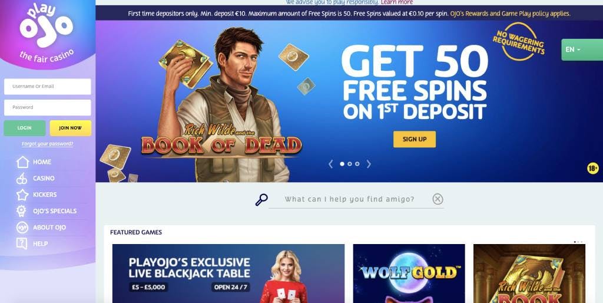Click the Home house icon in sidebar
603x303 pixels.
[x=23, y=162]
